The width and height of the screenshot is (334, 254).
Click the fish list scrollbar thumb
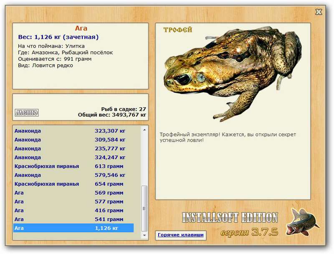tap(144, 208)
